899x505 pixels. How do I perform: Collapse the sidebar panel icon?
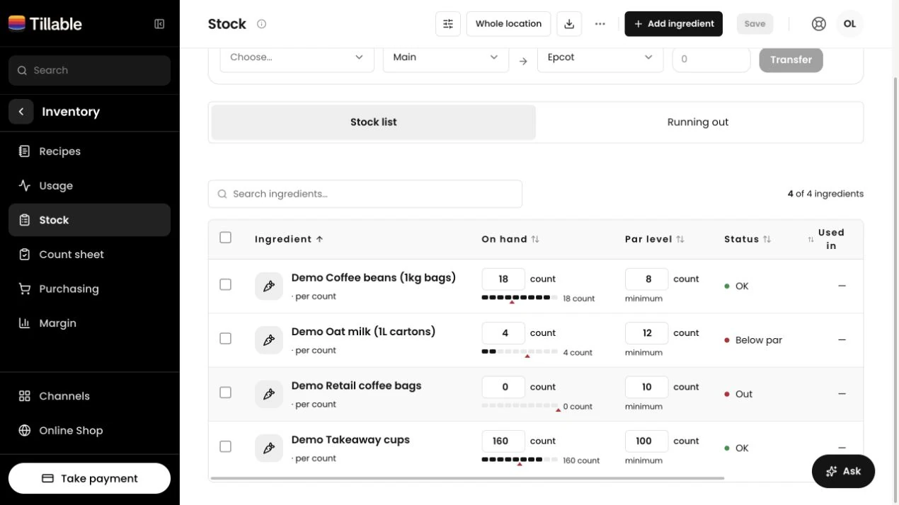(159, 24)
